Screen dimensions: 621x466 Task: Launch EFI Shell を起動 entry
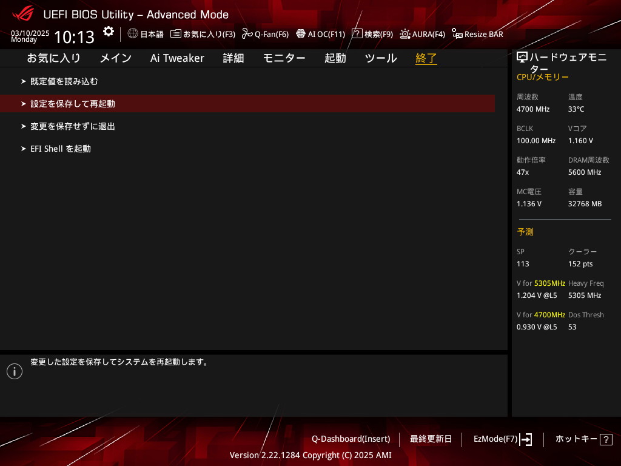[x=61, y=149]
